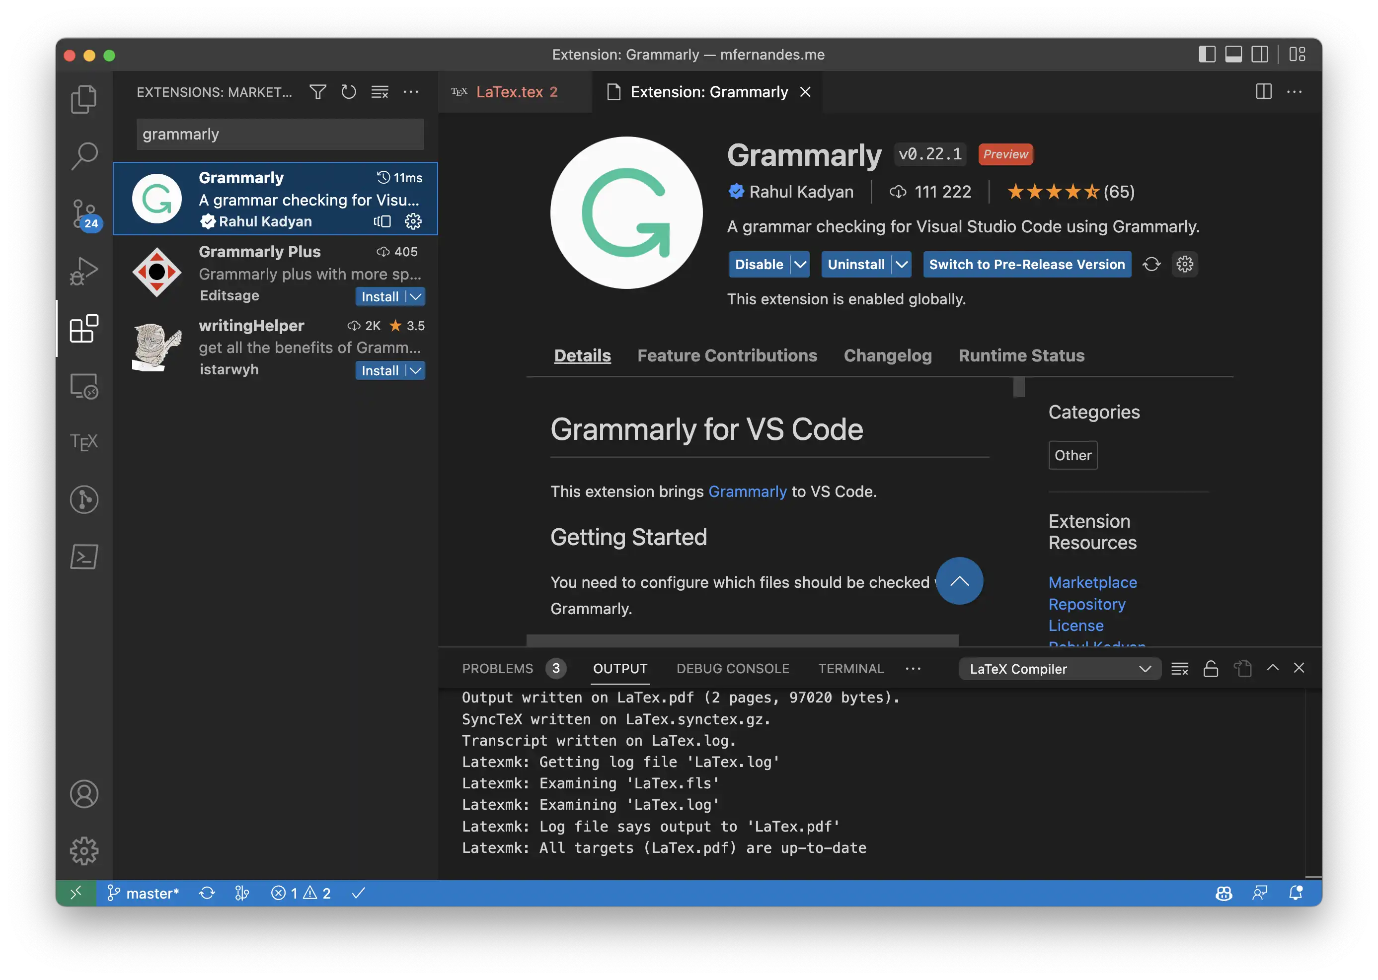
Task: Open the LaTeX Compiler output channel dropdown
Action: click(1060, 669)
